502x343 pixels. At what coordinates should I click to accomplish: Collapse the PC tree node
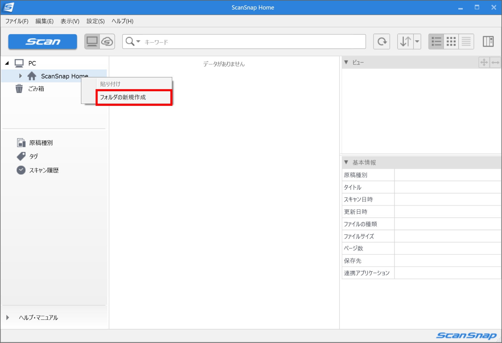tap(7, 63)
